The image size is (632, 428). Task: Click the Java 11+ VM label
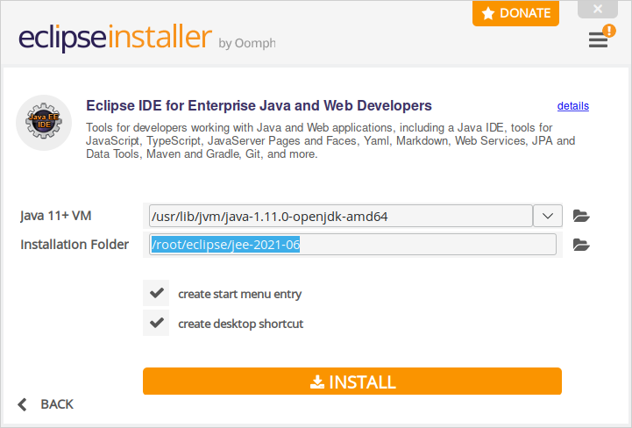pos(56,216)
